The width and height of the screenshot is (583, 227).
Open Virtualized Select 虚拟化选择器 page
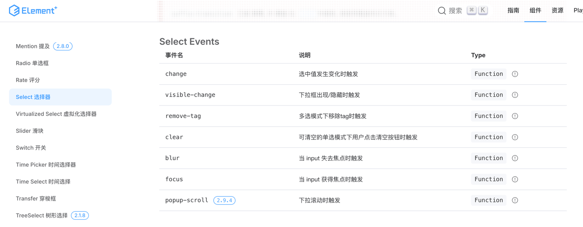click(x=56, y=114)
